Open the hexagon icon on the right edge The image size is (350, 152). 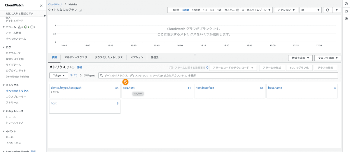tap(346, 18)
